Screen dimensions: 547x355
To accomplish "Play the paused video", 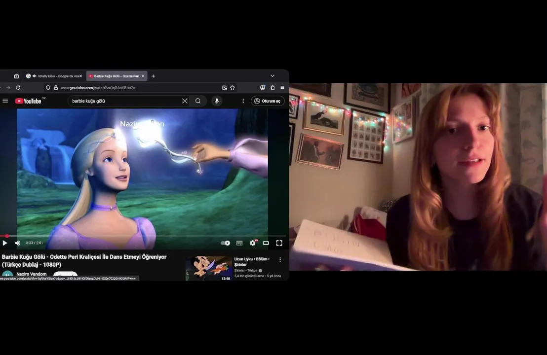I will click(5, 243).
